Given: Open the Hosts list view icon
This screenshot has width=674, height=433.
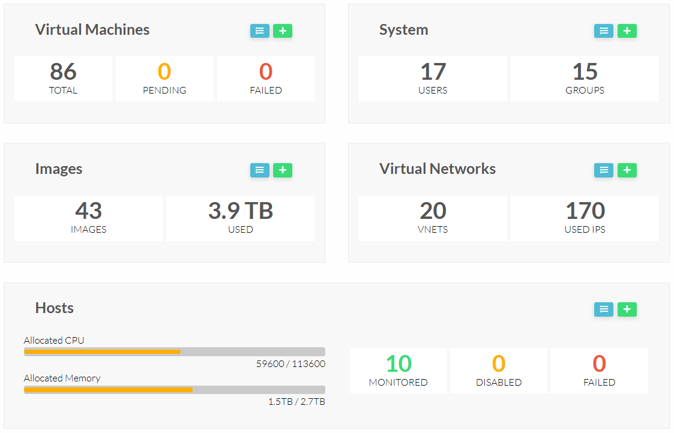Looking at the screenshot, I should (603, 309).
